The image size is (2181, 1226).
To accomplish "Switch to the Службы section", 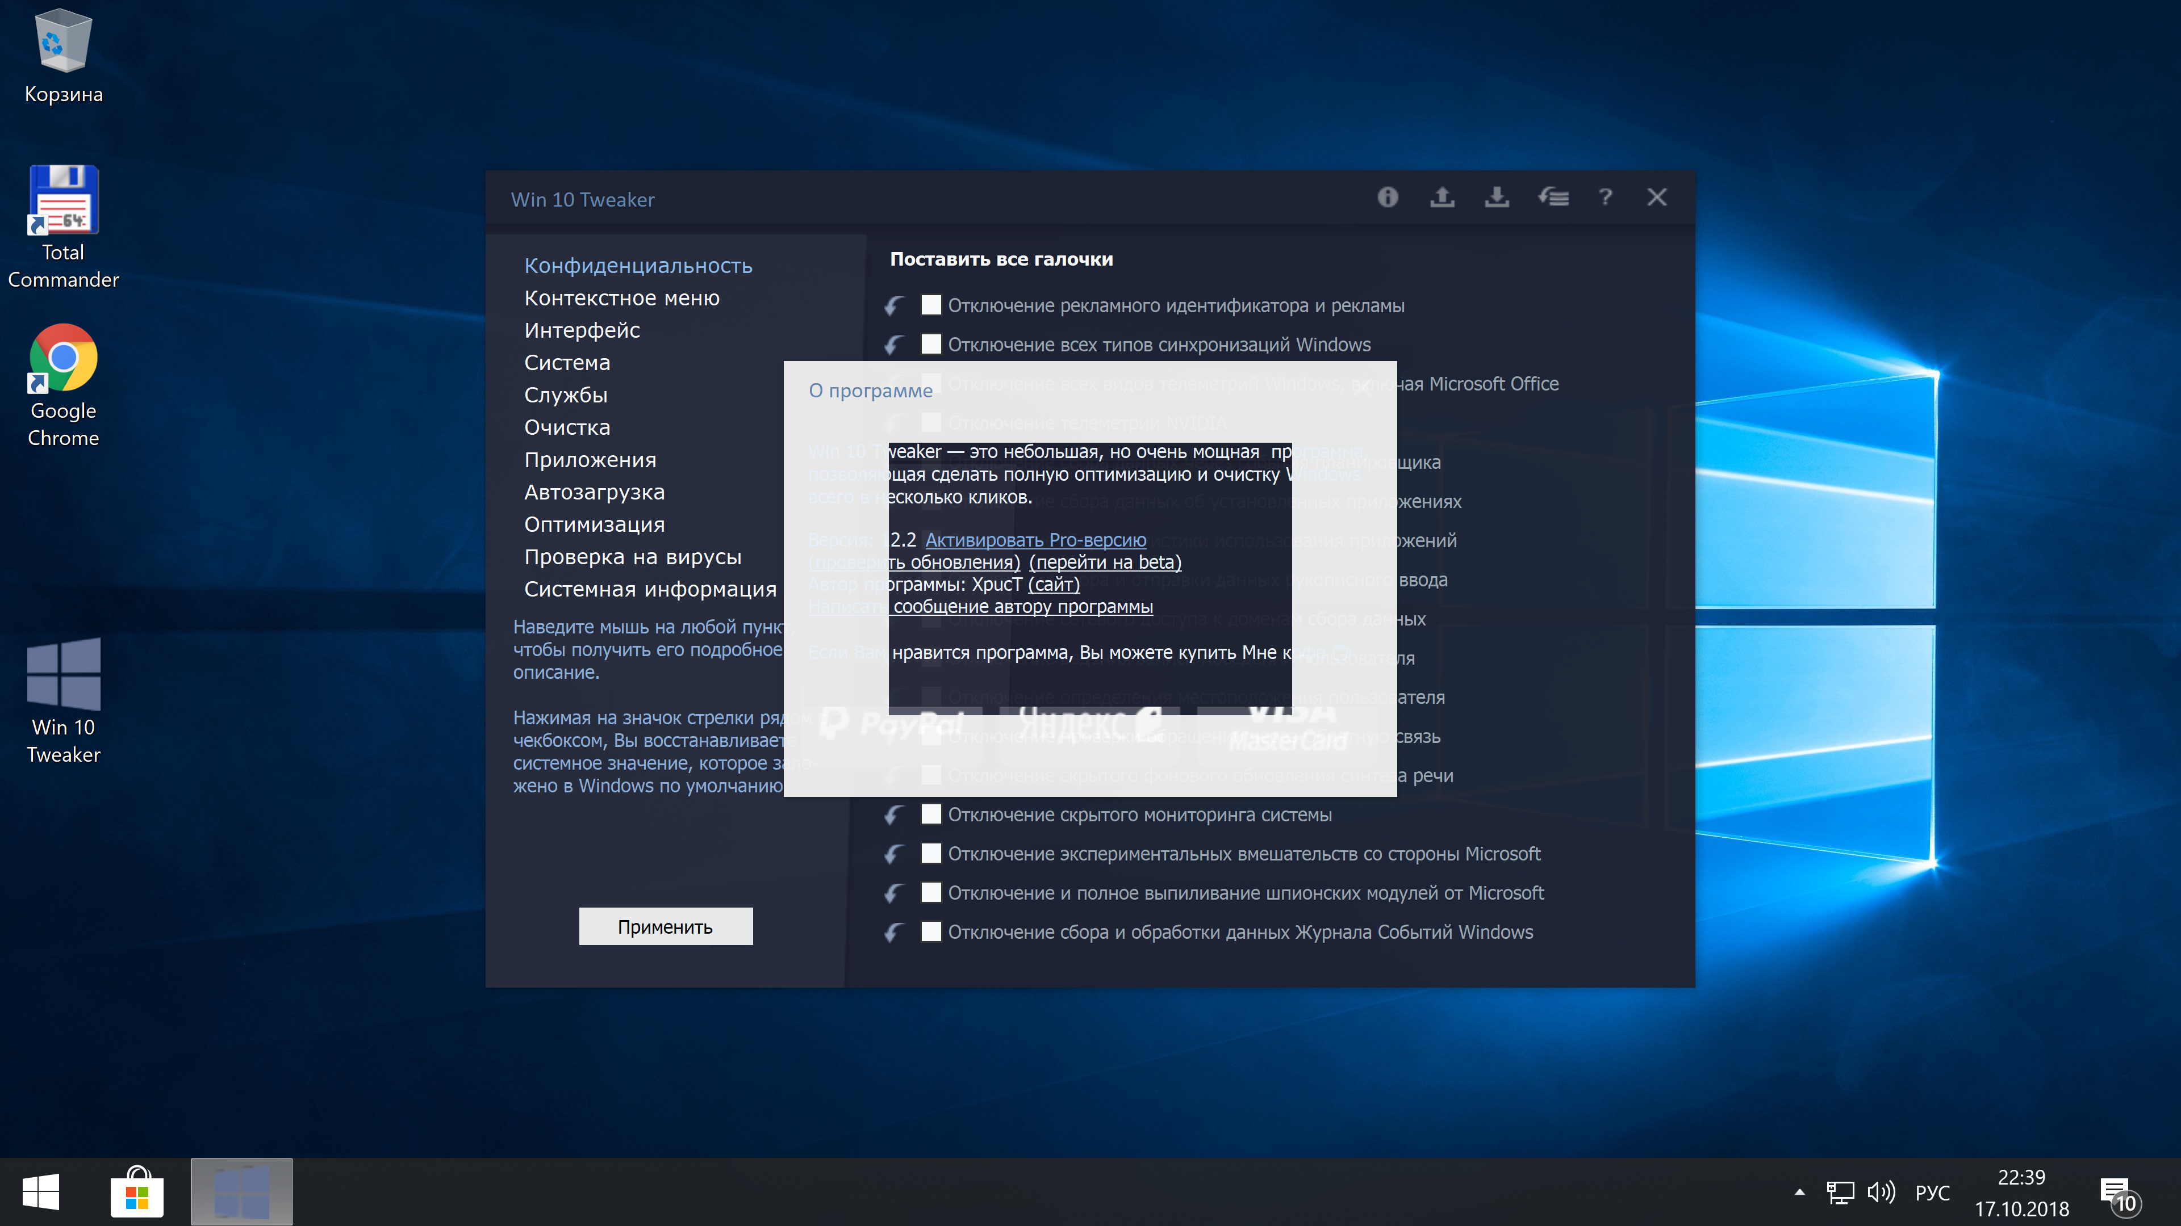I will [x=566, y=395].
